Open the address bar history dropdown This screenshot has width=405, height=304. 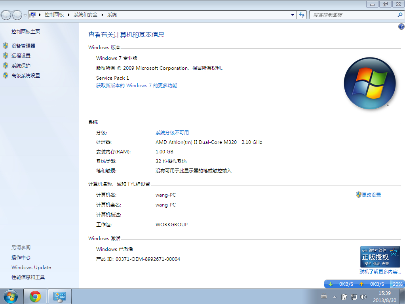coord(293,15)
